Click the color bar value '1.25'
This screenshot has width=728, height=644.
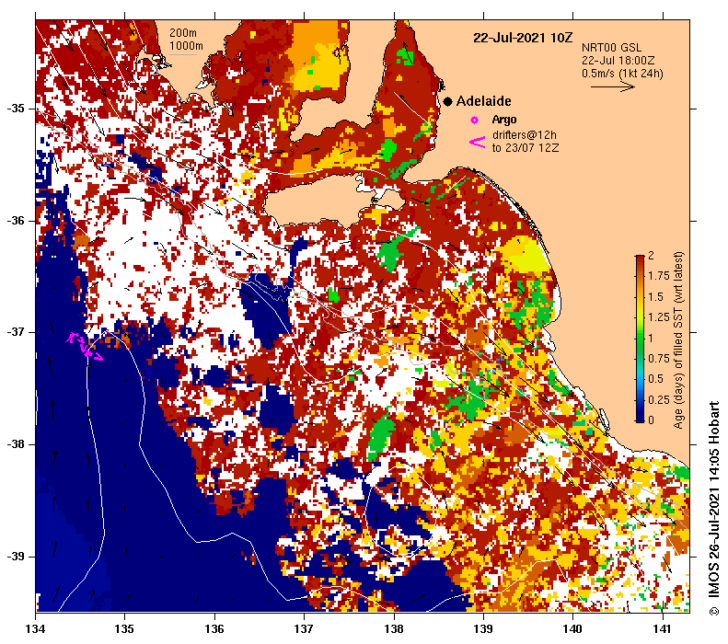coord(659,316)
